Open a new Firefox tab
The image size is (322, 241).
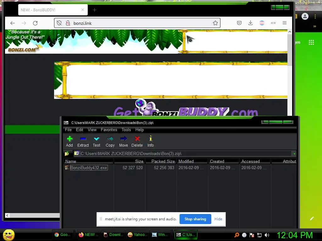point(94,10)
